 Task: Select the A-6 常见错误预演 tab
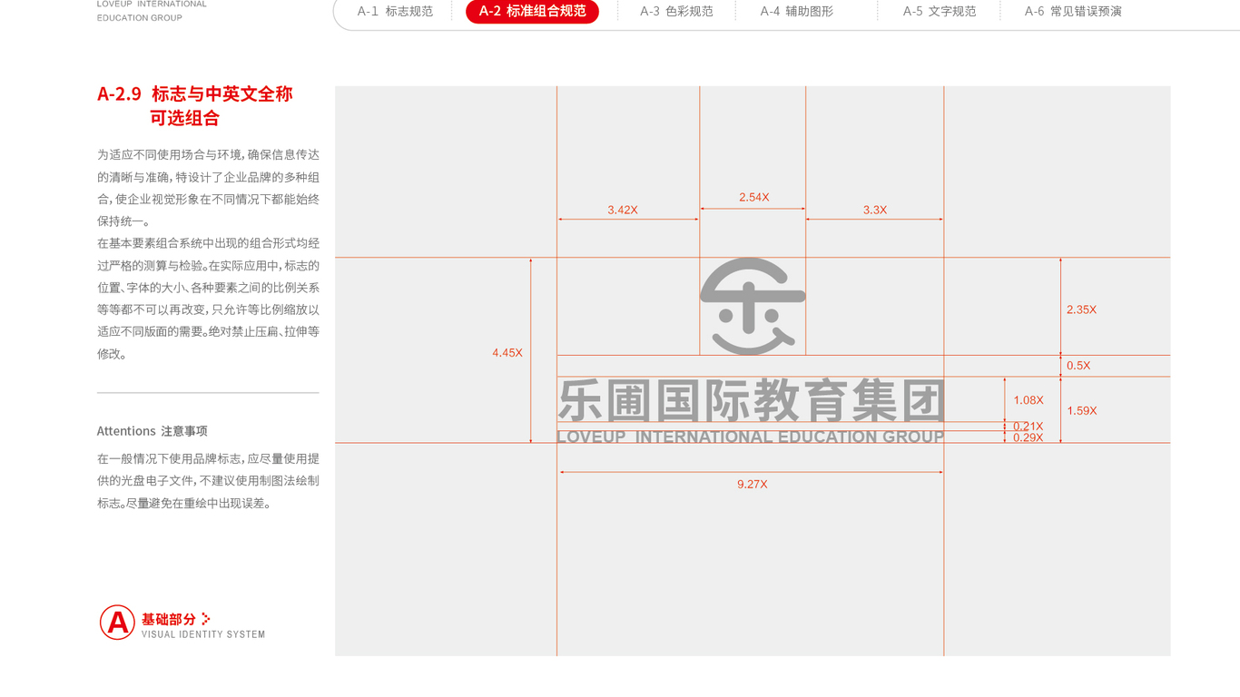coord(1073,12)
